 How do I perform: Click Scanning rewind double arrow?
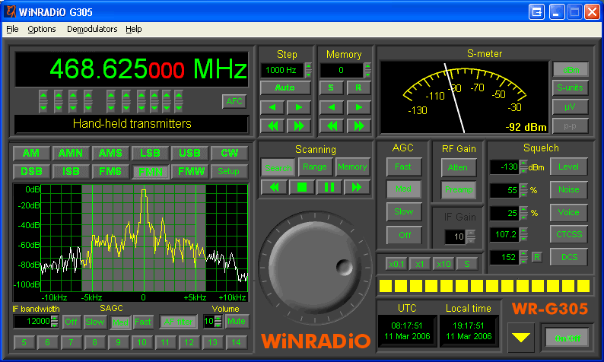pos(274,186)
